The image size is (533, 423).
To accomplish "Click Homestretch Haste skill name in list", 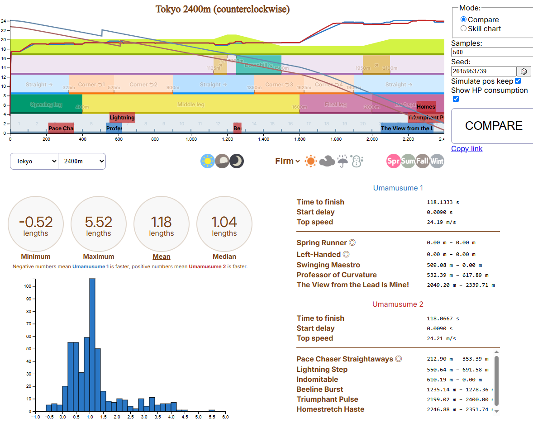I will 330,409.
